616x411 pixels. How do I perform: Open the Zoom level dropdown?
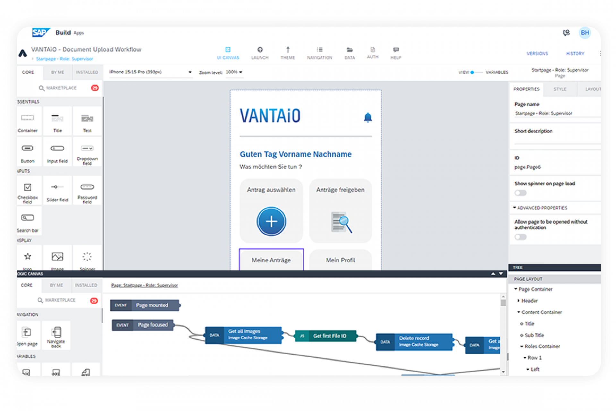click(234, 72)
